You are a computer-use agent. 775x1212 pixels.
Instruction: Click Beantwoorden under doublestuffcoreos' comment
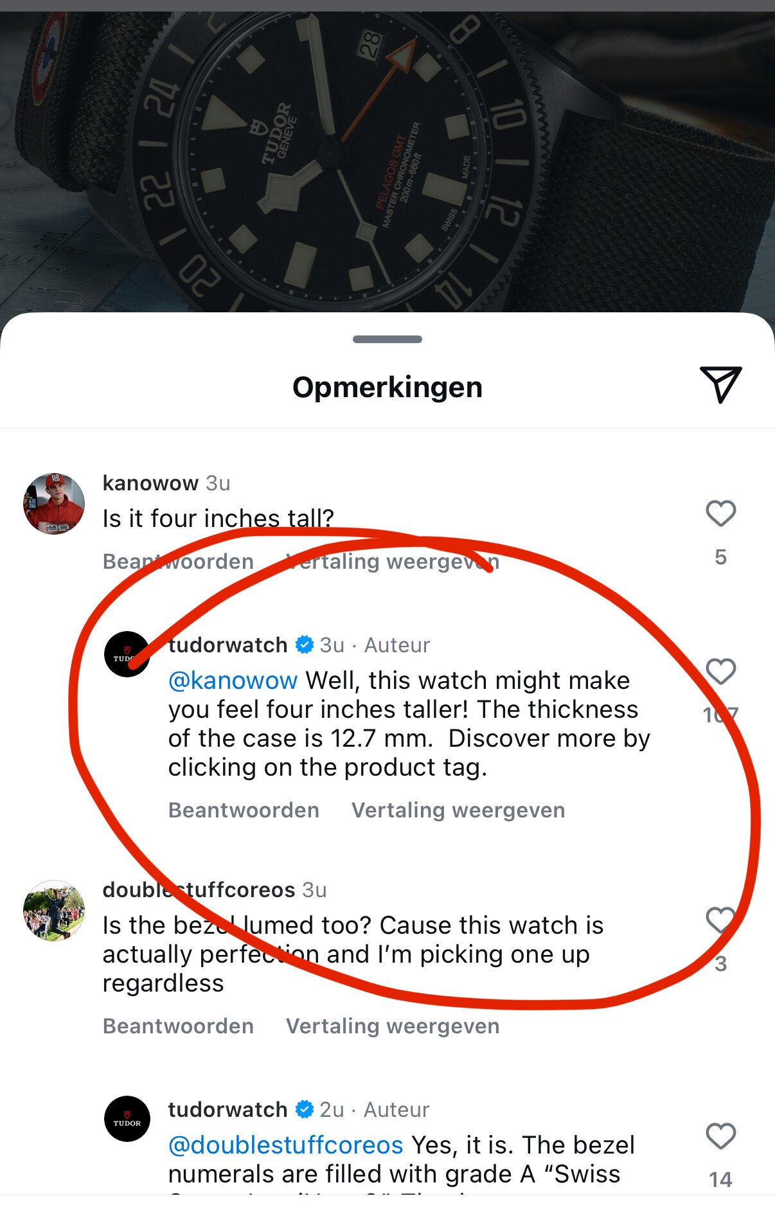click(x=179, y=1026)
